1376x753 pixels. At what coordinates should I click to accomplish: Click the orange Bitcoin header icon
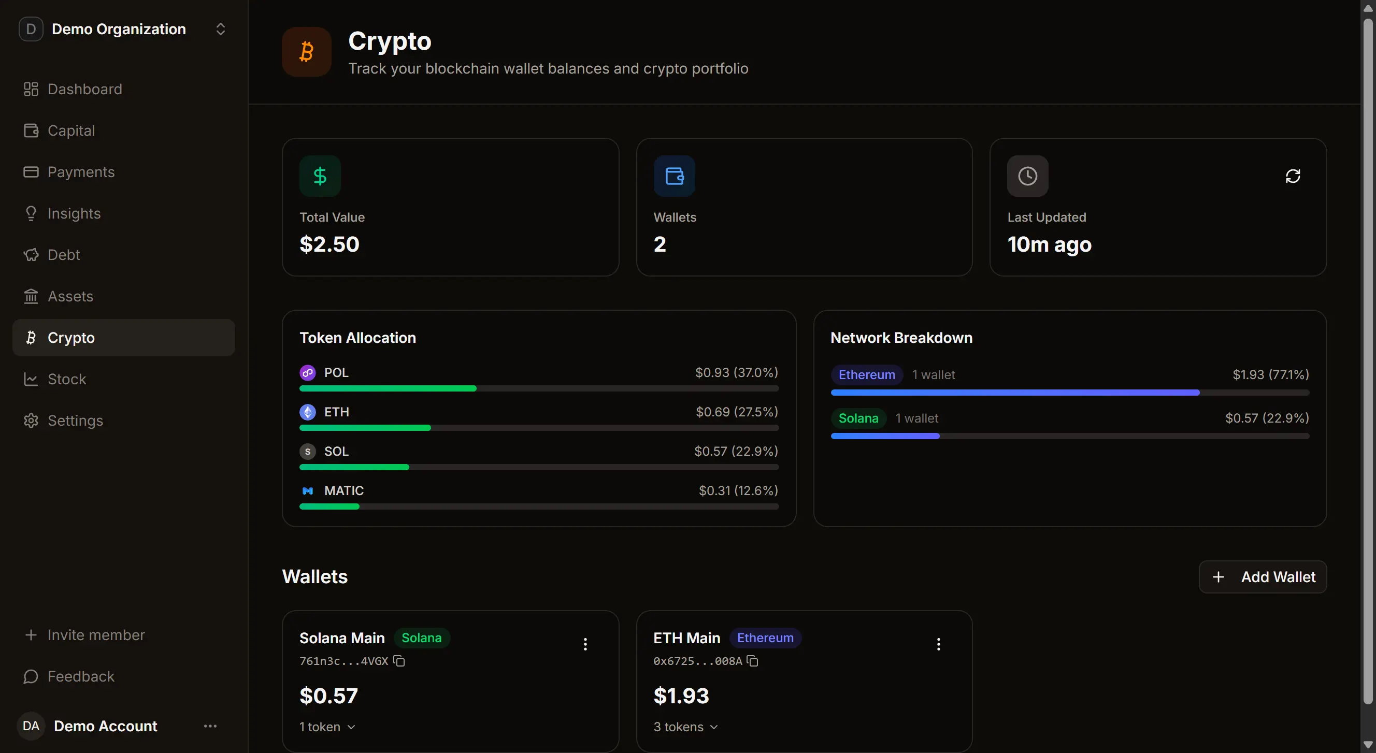pos(307,52)
